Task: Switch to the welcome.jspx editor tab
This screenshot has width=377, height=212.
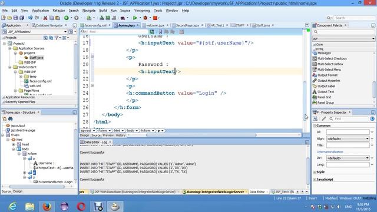Action: point(155,25)
